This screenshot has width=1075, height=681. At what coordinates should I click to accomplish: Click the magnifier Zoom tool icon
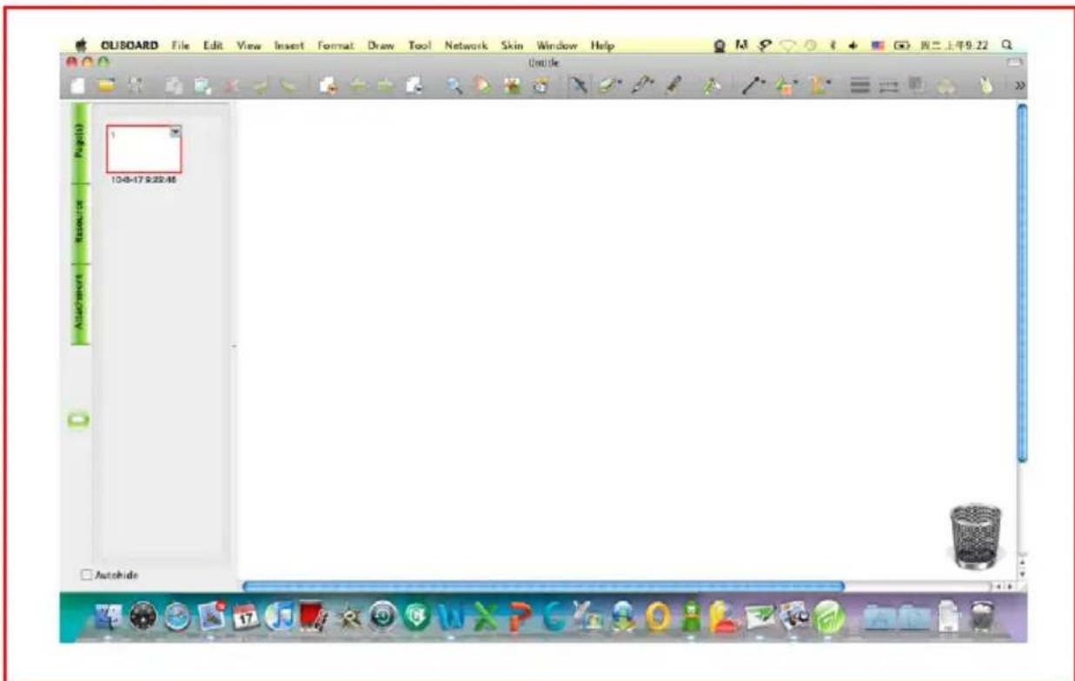coord(454,86)
